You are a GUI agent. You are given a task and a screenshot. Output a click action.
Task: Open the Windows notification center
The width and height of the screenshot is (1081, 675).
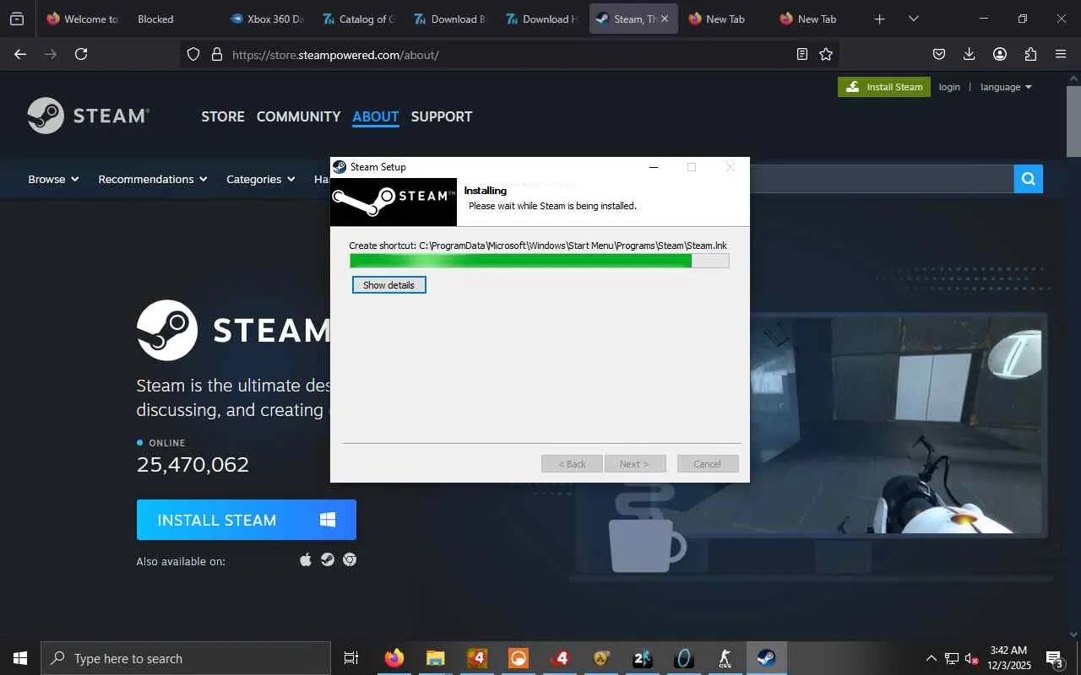(1055, 658)
